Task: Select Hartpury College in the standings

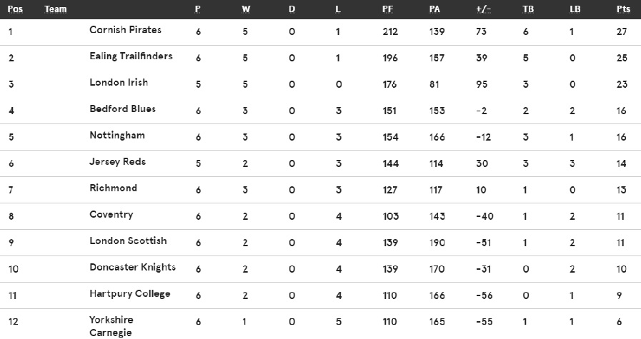Action: [129, 293]
